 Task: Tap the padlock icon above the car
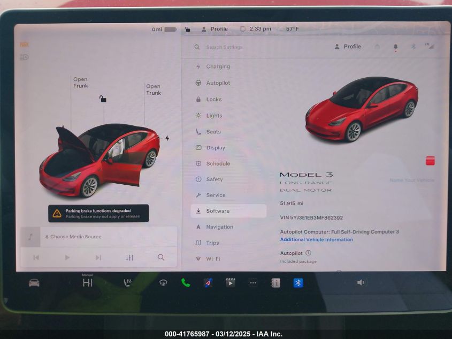click(103, 99)
